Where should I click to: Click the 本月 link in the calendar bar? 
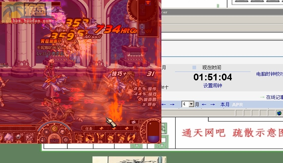click(225, 104)
